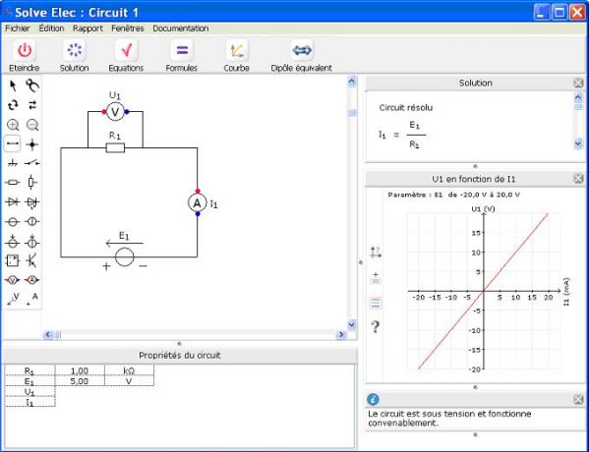The height and width of the screenshot is (452, 590).
Task: Select the flip/swap arrows tool
Action: click(32, 105)
